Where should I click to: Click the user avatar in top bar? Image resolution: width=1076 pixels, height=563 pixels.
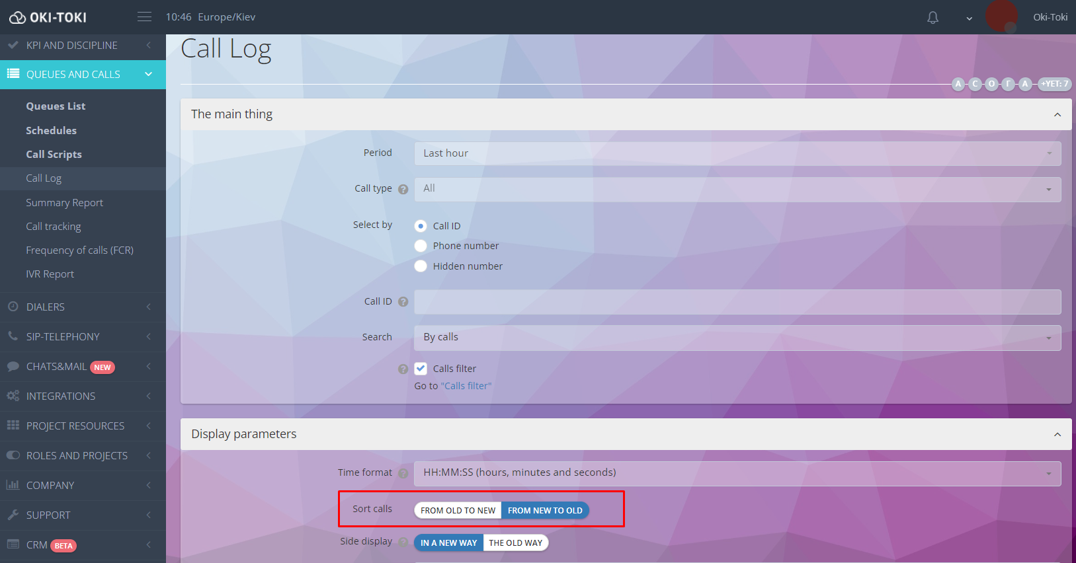(x=1001, y=17)
